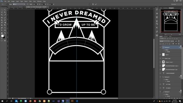Open the Fill value dropdown arrow

pos(179,44)
